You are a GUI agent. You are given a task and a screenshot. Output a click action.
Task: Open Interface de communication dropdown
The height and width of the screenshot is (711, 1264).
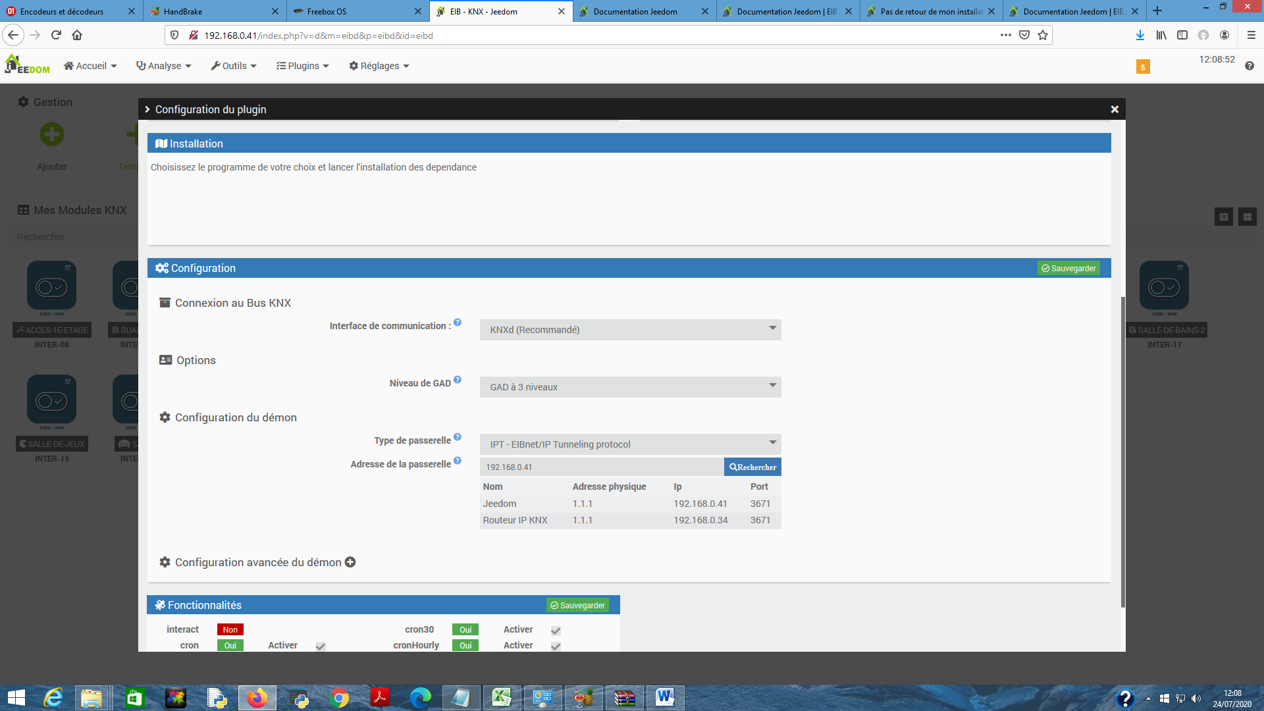click(x=631, y=330)
